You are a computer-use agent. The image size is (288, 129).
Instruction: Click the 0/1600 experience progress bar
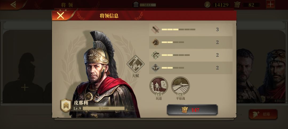tap(103, 109)
